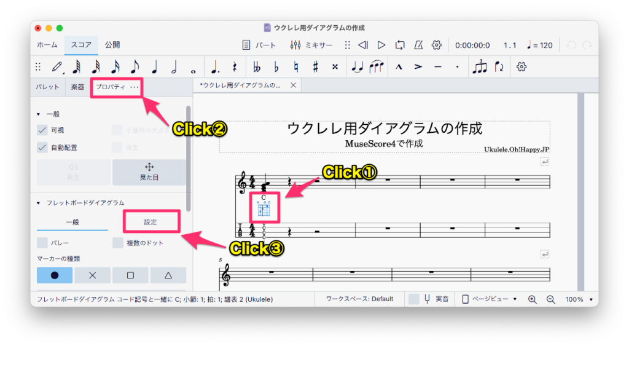This screenshot has height=367, width=629.
Task: Open the ミキサー button
Action: point(311,45)
